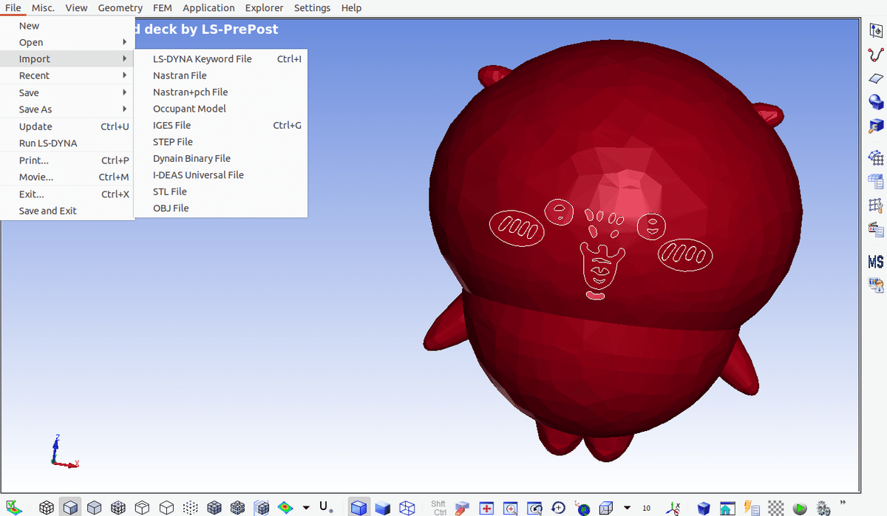Screen dimensions: 887x516
Task: Click the red pan/autocenter icon
Action: [486, 507]
